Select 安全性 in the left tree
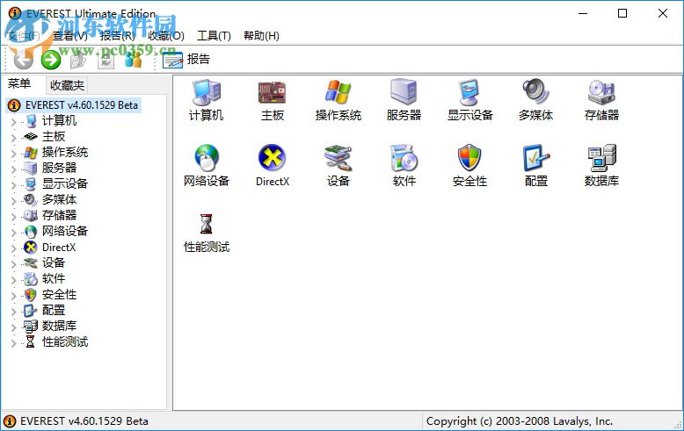 pos(59,295)
